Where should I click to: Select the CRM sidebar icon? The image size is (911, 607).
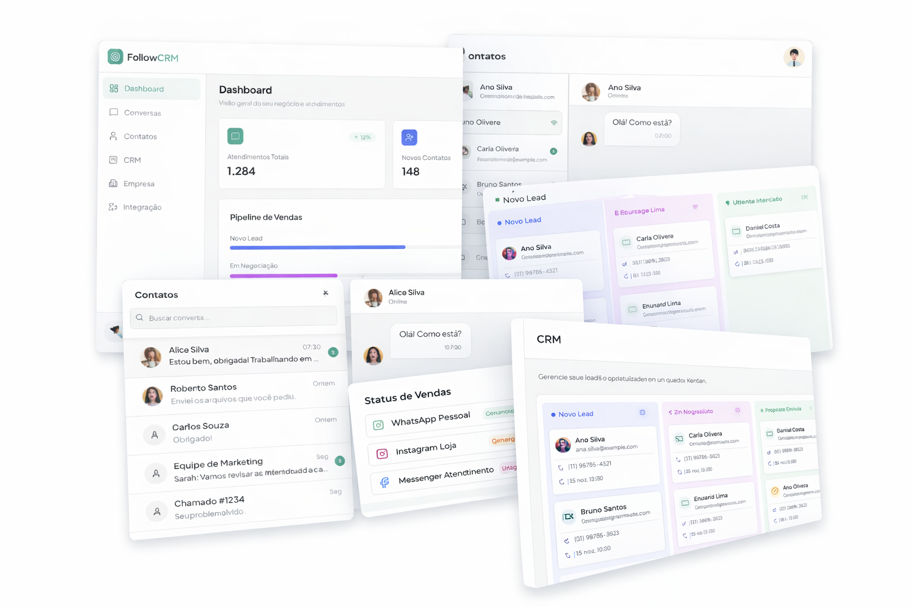[113, 160]
